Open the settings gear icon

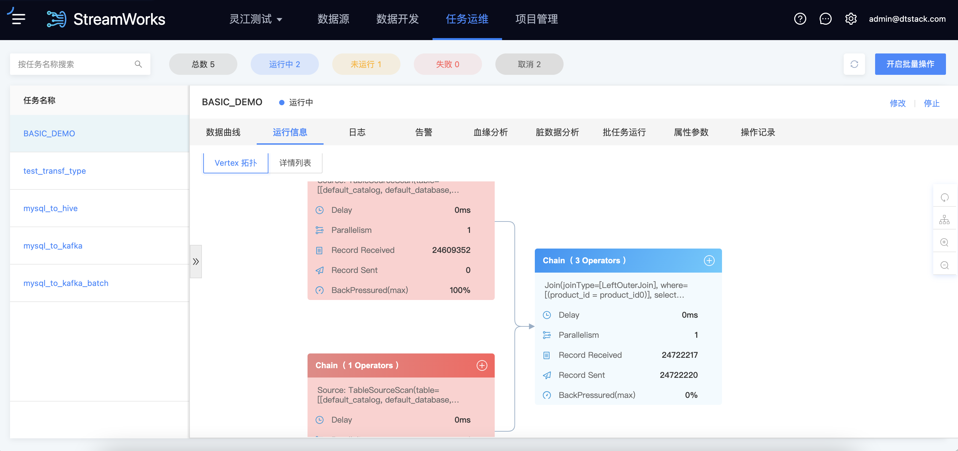850,19
